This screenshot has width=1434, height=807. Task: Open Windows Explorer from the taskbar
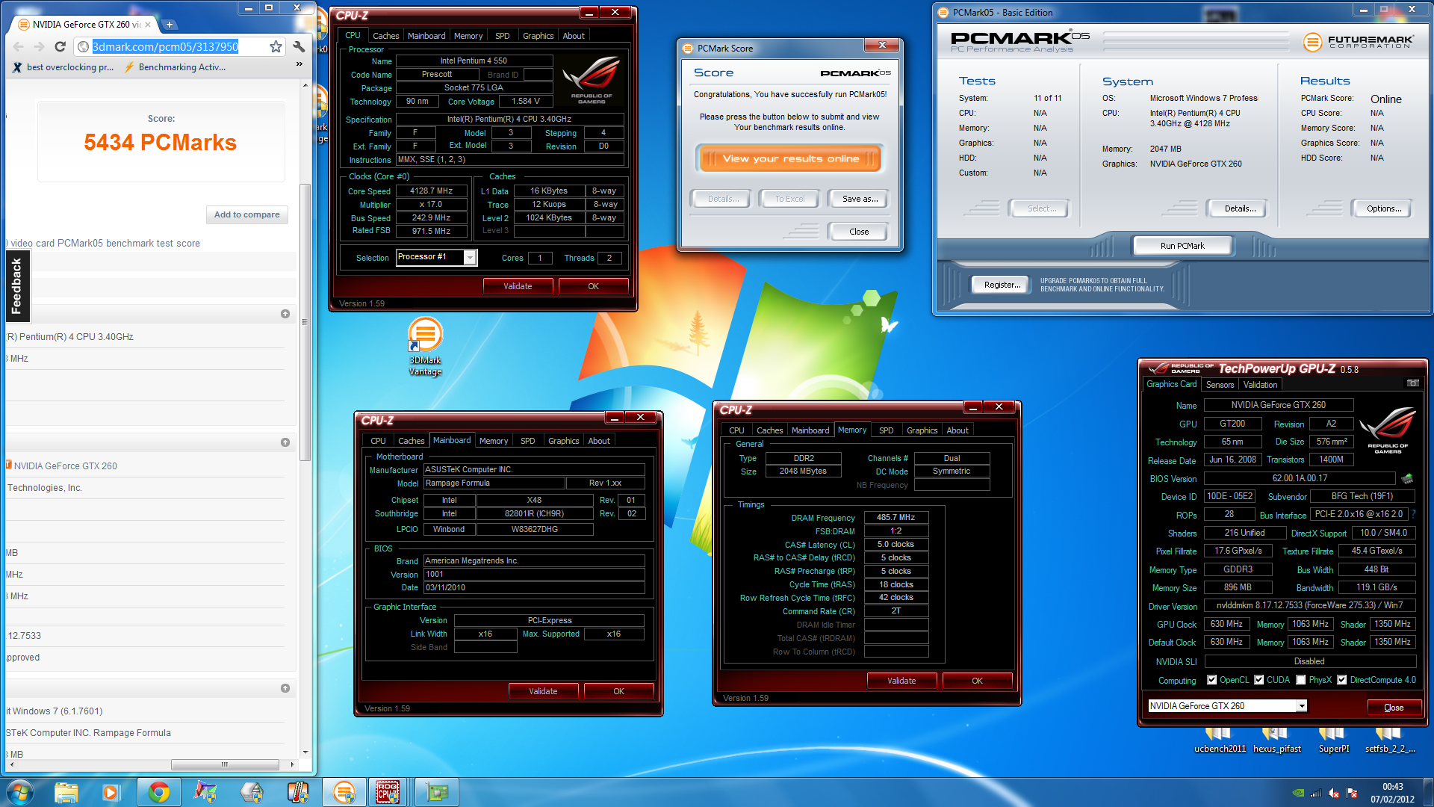click(66, 792)
